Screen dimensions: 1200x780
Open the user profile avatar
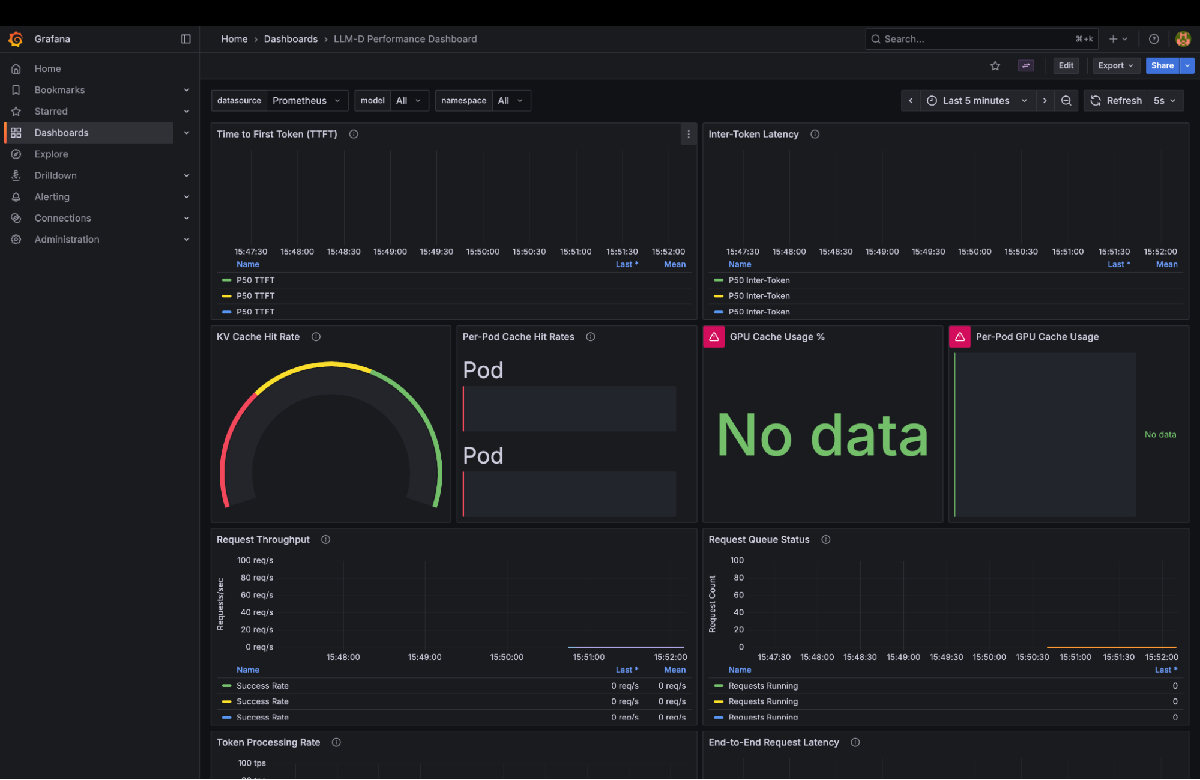[1183, 39]
